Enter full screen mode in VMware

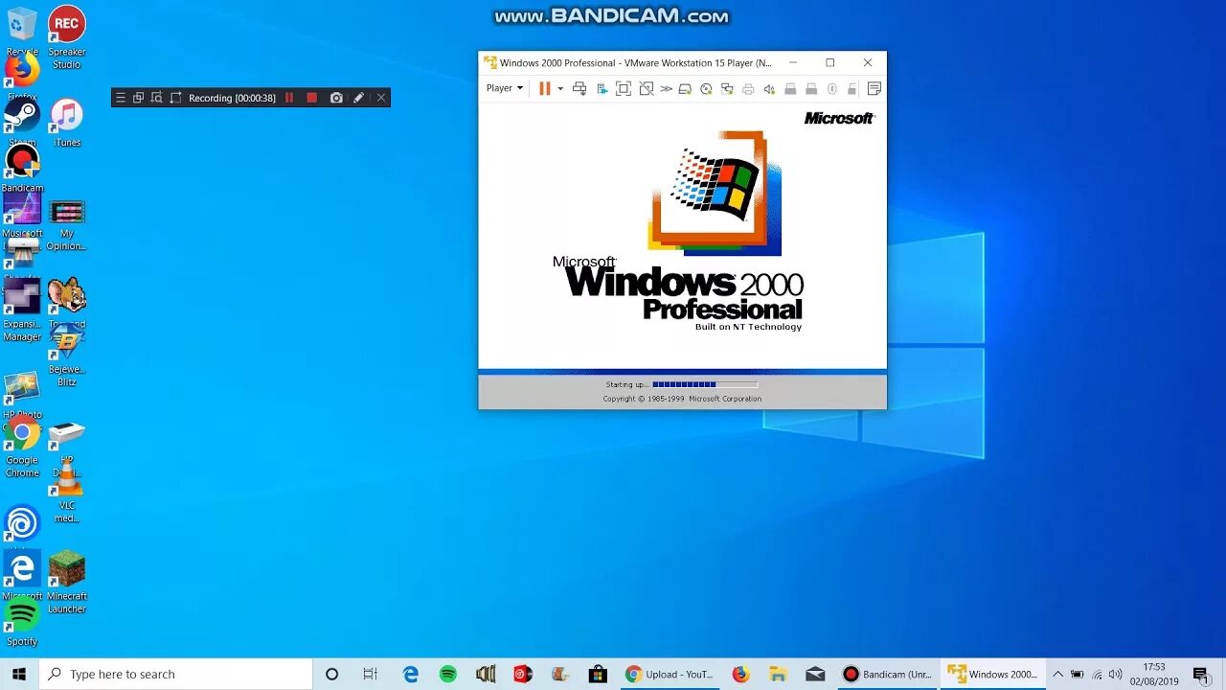(x=624, y=88)
